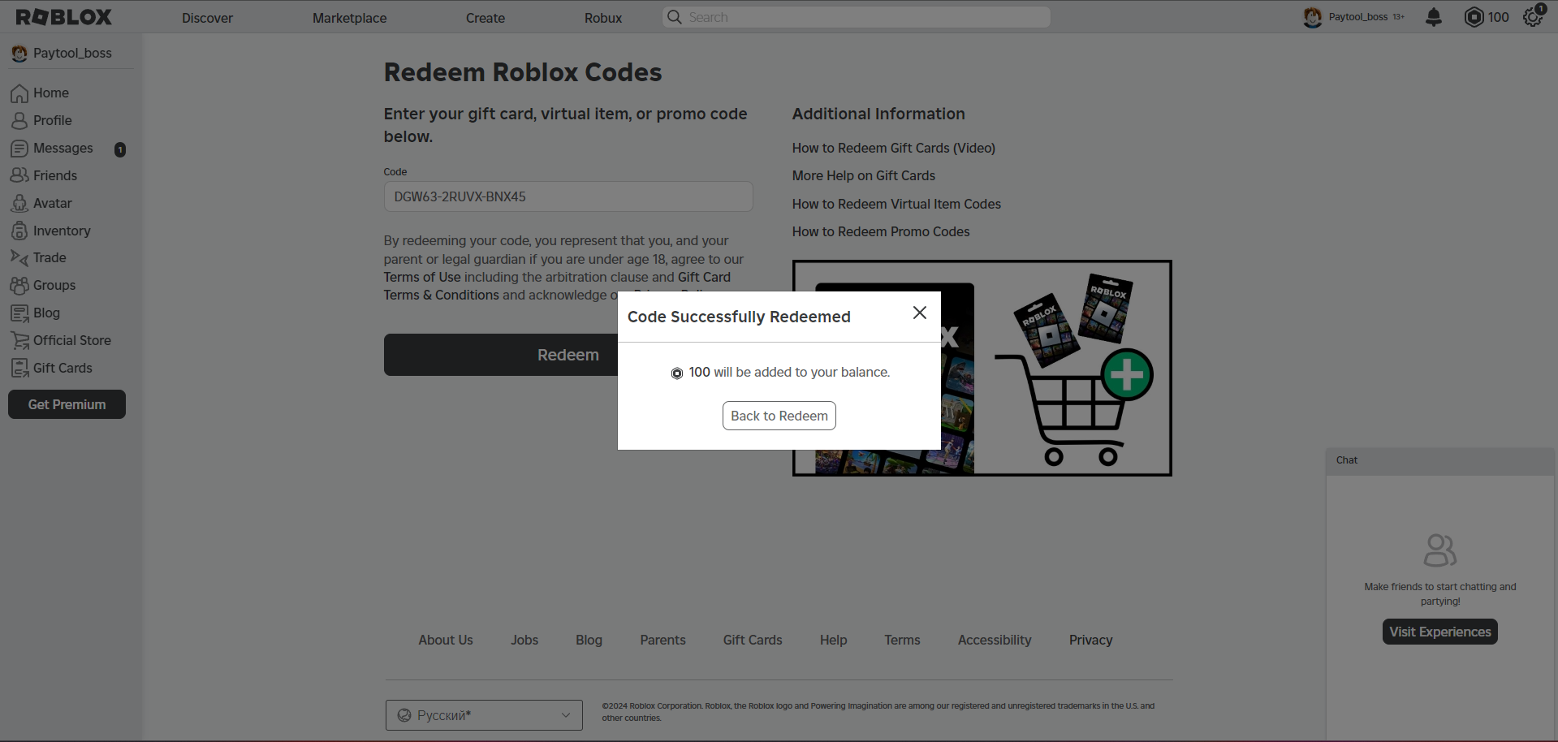Open the settings gear icon
Screen dimensions: 1558x742
tap(1533, 17)
